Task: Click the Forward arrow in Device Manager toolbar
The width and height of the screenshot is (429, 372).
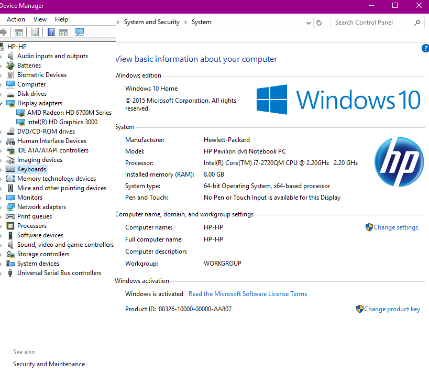Action: coord(3,32)
